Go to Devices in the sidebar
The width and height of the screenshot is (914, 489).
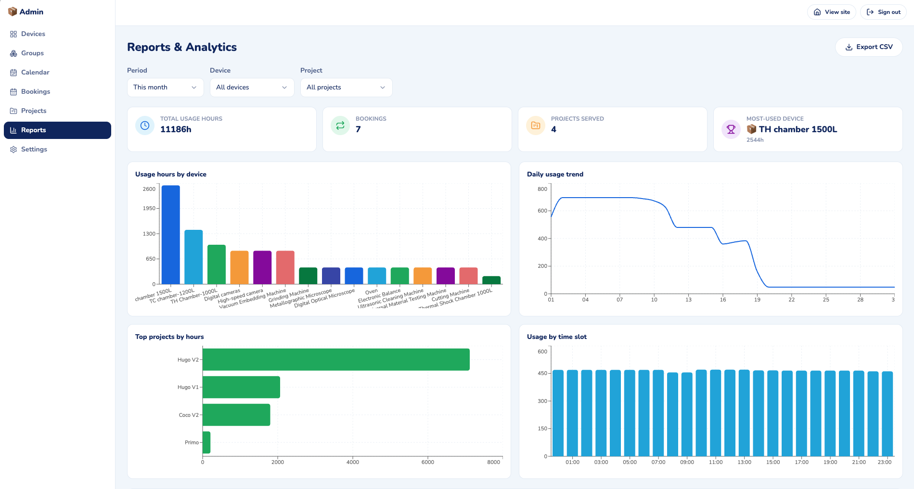(x=57, y=34)
